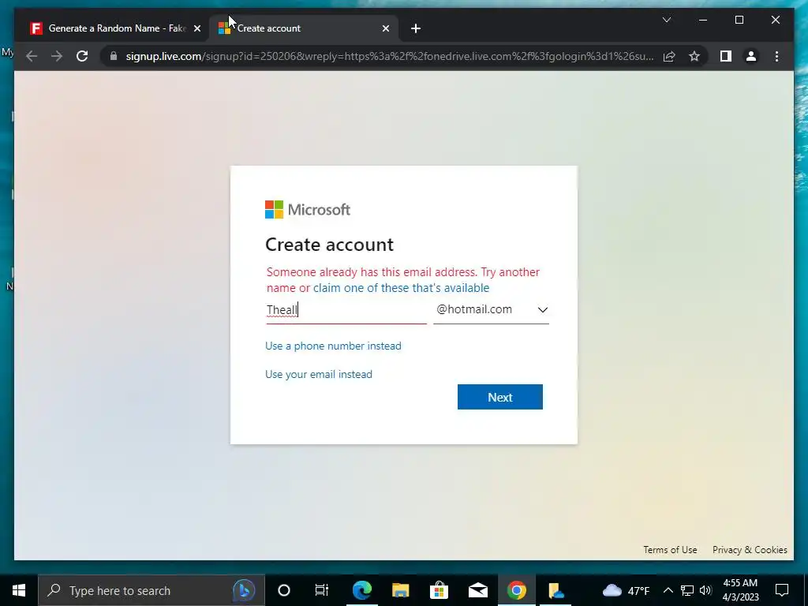
Task: Open the volume control in the tray
Action: click(705, 590)
